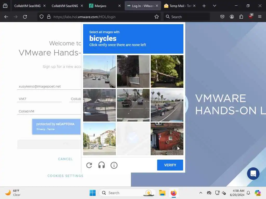Open the reCAPTCHA help info icon

114,165
